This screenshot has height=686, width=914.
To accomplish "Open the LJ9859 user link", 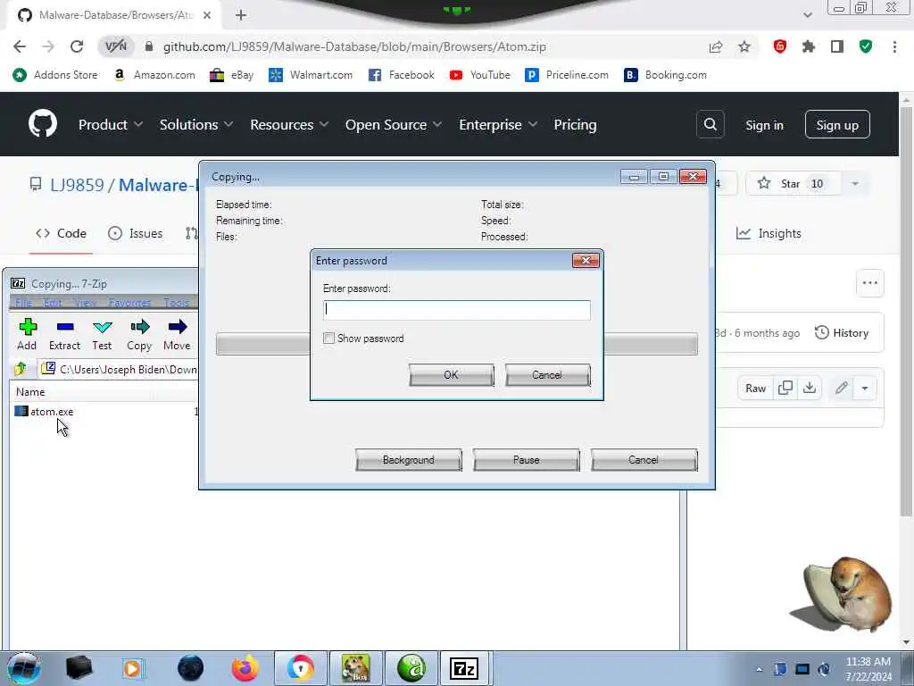I will click(x=77, y=185).
